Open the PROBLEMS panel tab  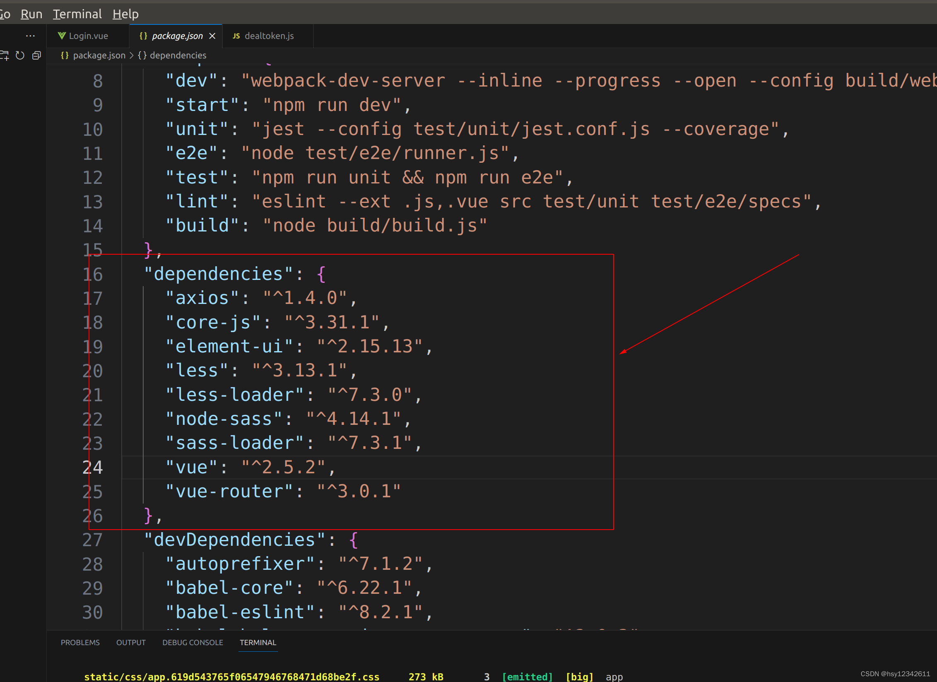(80, 643)
